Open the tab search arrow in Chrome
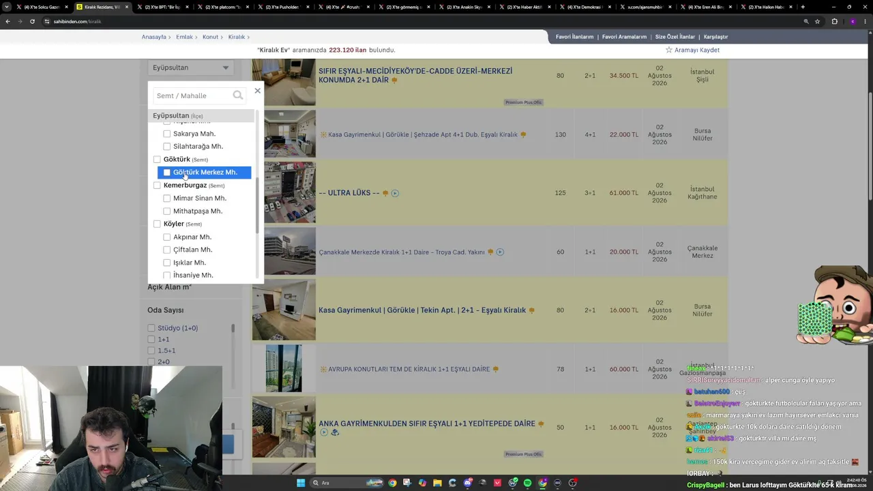The height and width of the screenshot is (491, 873). 7,7
